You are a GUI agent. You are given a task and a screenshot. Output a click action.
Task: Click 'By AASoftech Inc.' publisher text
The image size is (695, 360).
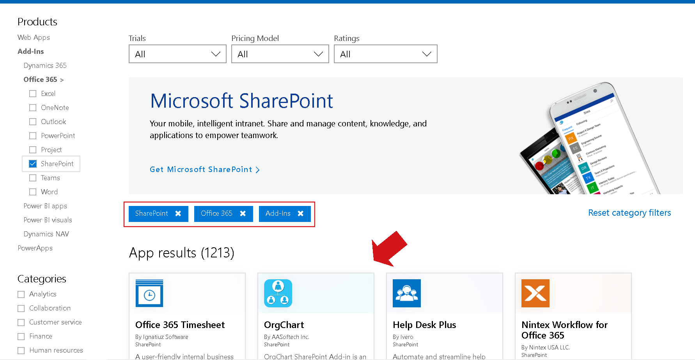pyautogui.click(x=287, y=337)
